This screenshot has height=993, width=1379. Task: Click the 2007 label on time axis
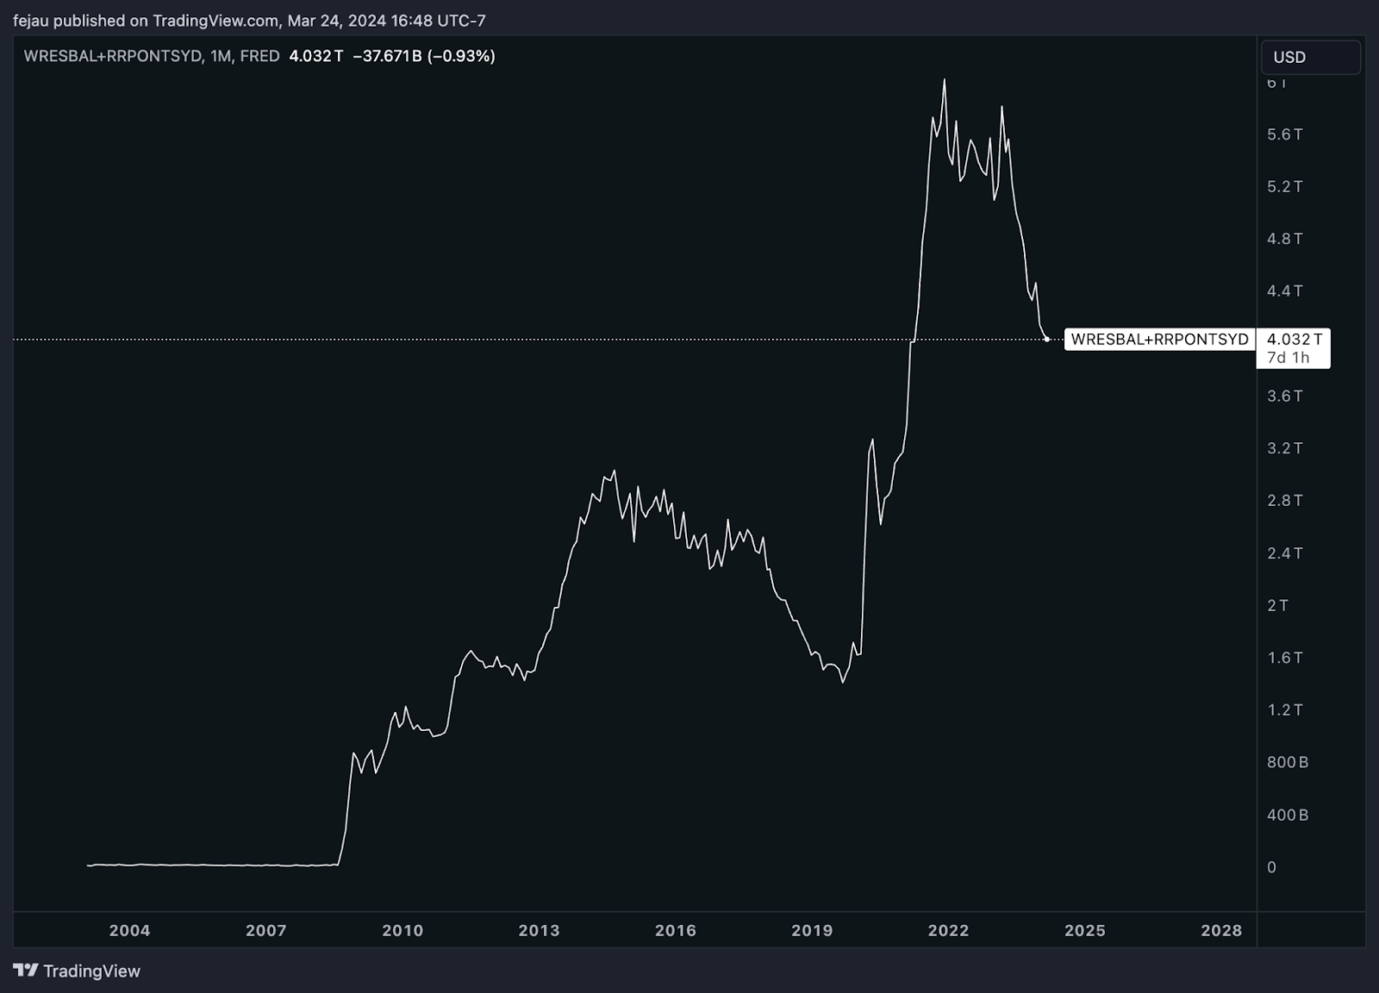tap(265, 930)
